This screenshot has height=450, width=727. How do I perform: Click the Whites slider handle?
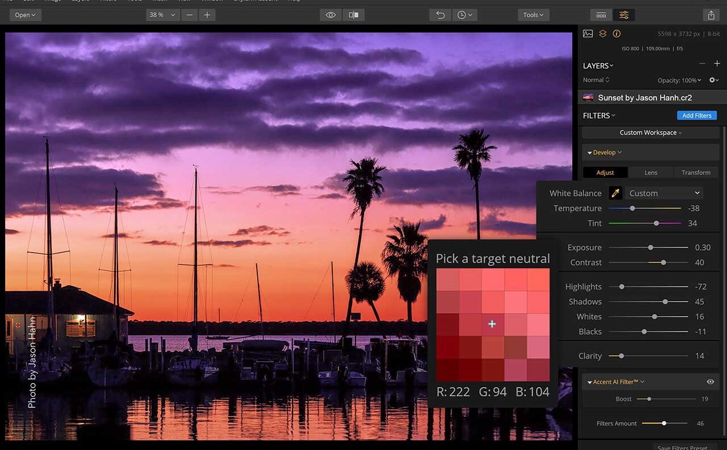[x=654, y=317]
